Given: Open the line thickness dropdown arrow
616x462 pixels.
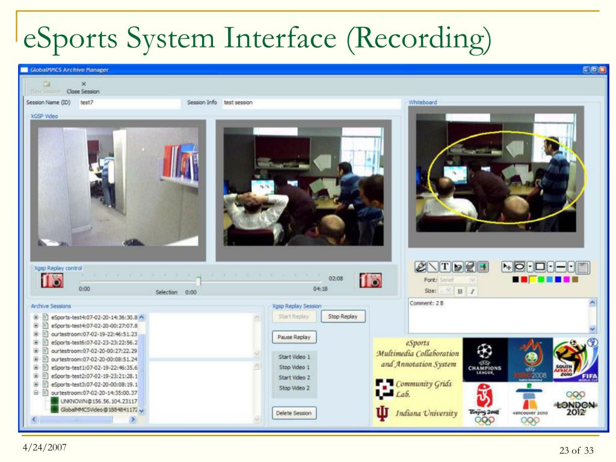Looking at the screenshot, I should 571,266.
